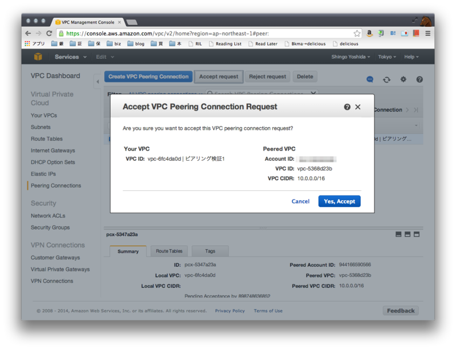Open Internet Gateways in sidebar
This screenshot has width=456, height=350.
[53, 150]
